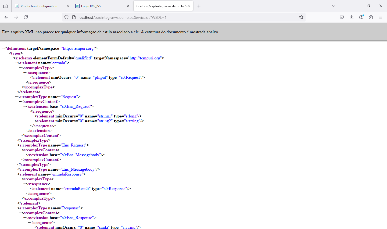Open the Downloads panel icon
Image resolution: width=387 pixels, height=229 pixels.
coord(351,17)
